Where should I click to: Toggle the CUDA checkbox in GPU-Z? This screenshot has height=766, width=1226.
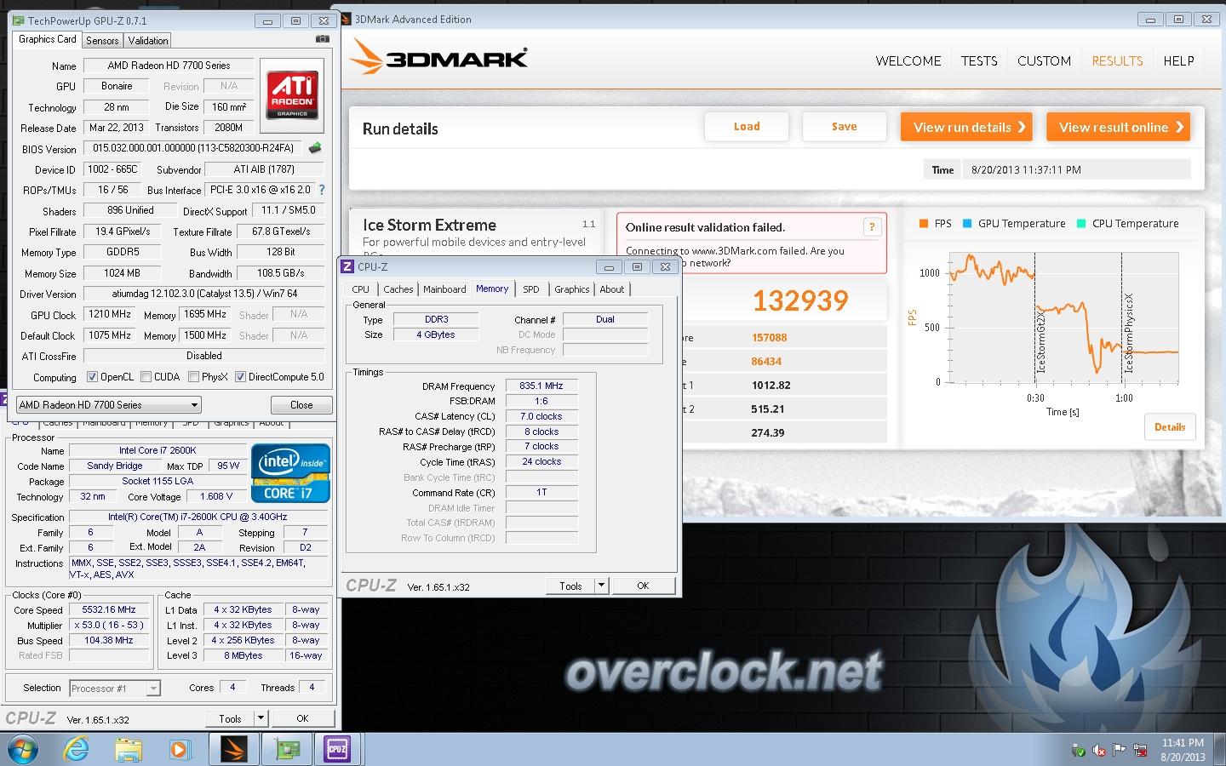(146, 376)
